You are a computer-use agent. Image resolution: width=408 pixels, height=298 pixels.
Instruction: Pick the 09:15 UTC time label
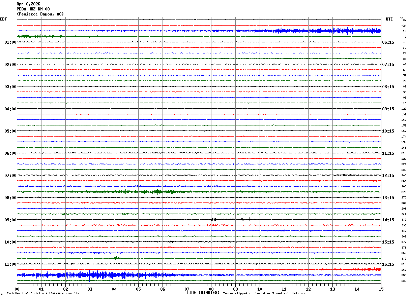pos(388,109)
